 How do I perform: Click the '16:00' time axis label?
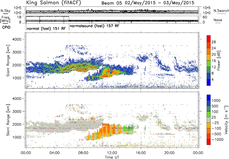(x=141, y=153)
